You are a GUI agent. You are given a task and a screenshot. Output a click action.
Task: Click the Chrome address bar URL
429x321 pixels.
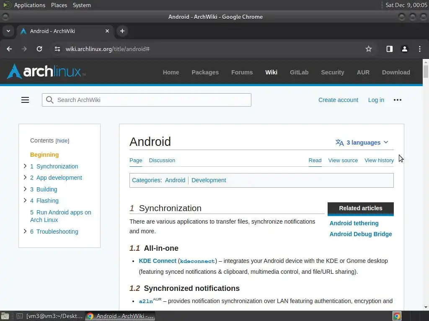108,49
